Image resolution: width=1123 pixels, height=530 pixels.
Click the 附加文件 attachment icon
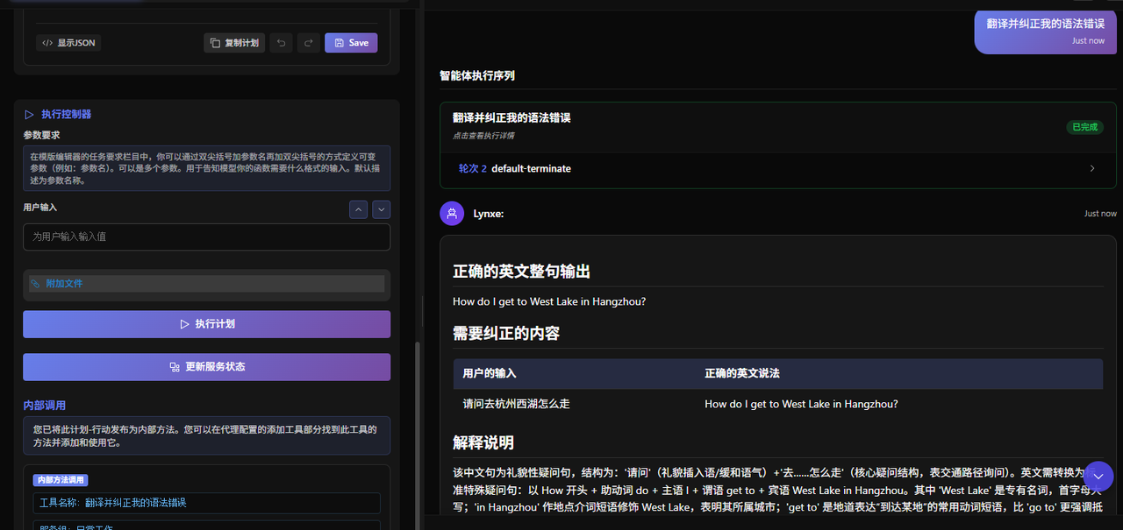coord(35,282)
